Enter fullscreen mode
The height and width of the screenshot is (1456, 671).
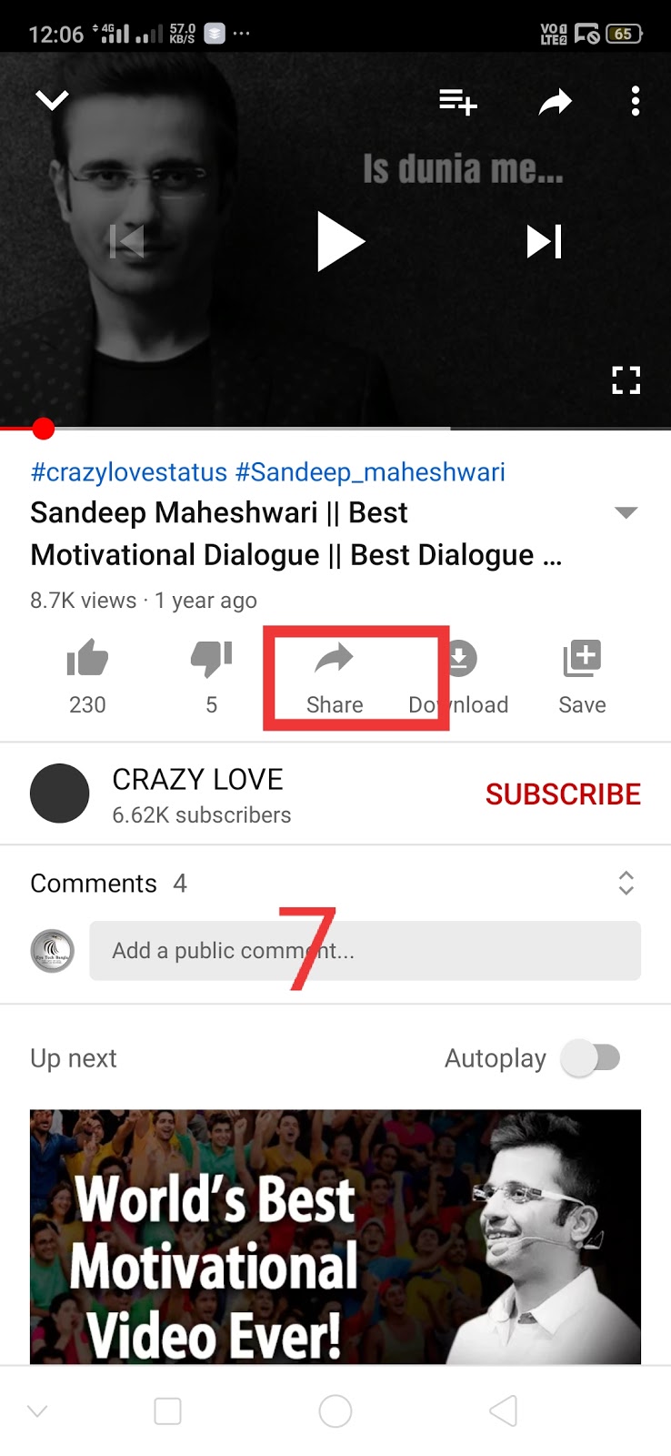(x=626, y=380)
